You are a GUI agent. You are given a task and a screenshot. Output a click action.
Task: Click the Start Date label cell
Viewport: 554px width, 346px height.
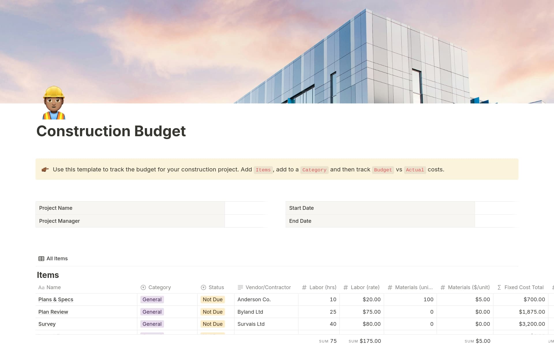pyautogui.click(x=380, y=208)
